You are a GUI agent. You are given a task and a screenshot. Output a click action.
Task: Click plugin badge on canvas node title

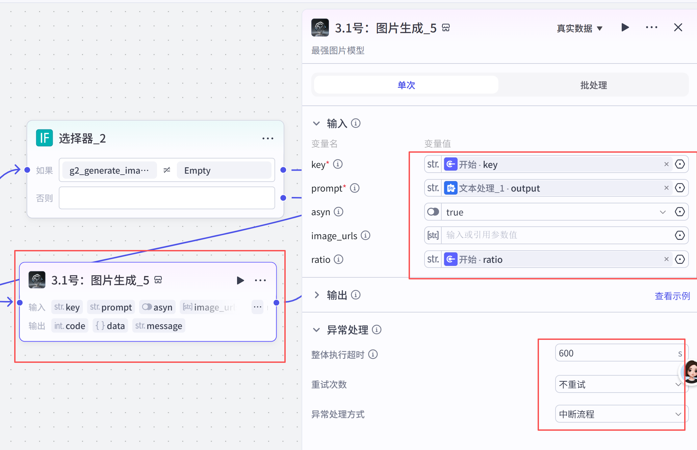(158, 280)
